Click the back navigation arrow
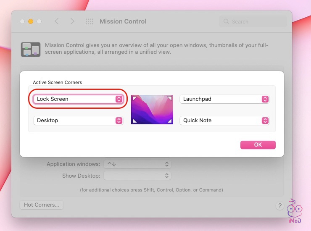This screenshot has height=231, width=311. 57,21
